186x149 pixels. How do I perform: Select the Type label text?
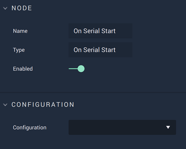[19, 50]
